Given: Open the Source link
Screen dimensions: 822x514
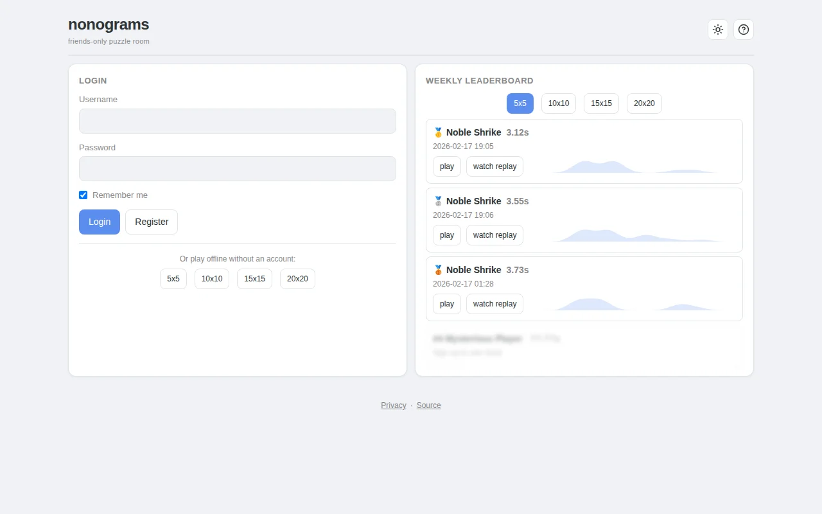Looking at the screenshot, I should 429,405.
